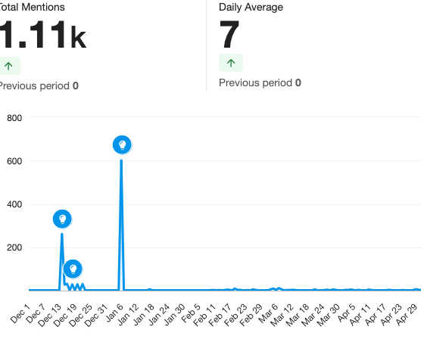Click the small bump near Feb 23
Viewport: 424px width, 355px height.
point(235,288)
